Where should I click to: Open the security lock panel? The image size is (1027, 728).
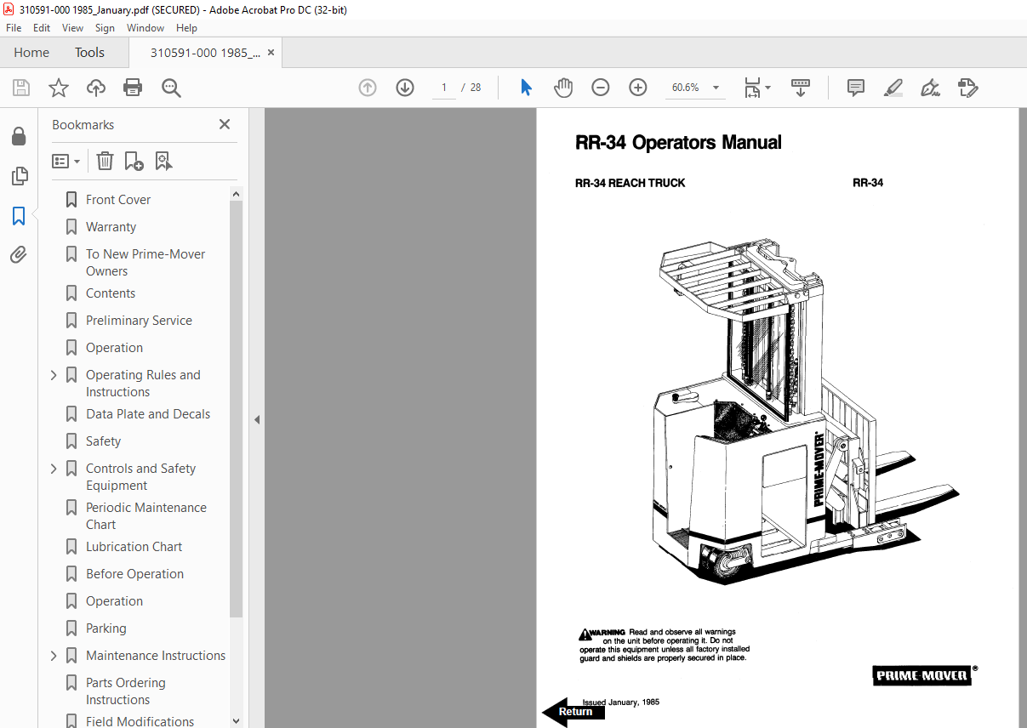coord(19,136)
